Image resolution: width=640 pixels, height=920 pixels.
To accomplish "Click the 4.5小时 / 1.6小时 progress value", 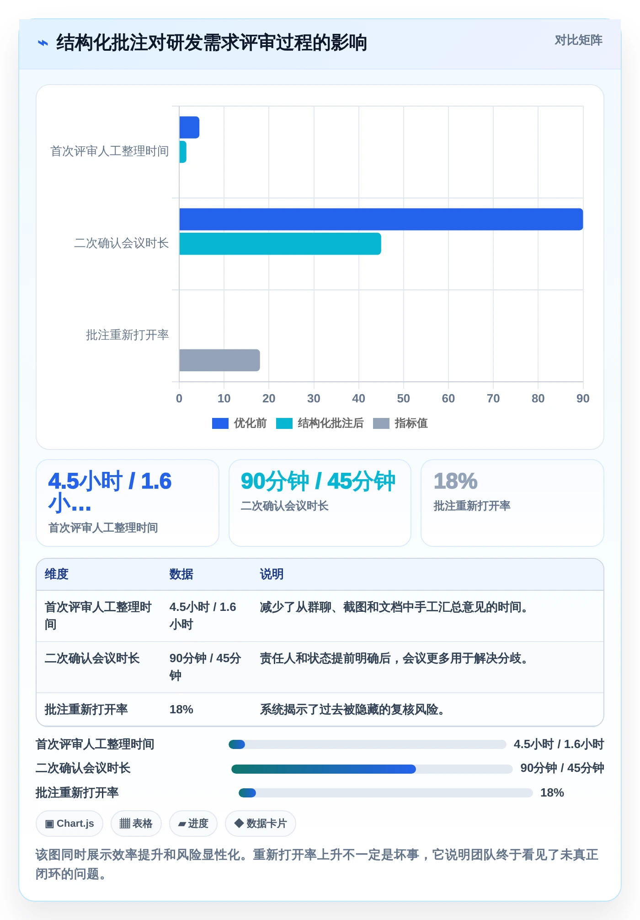I will pyautogui.click(x=559, y=744).
